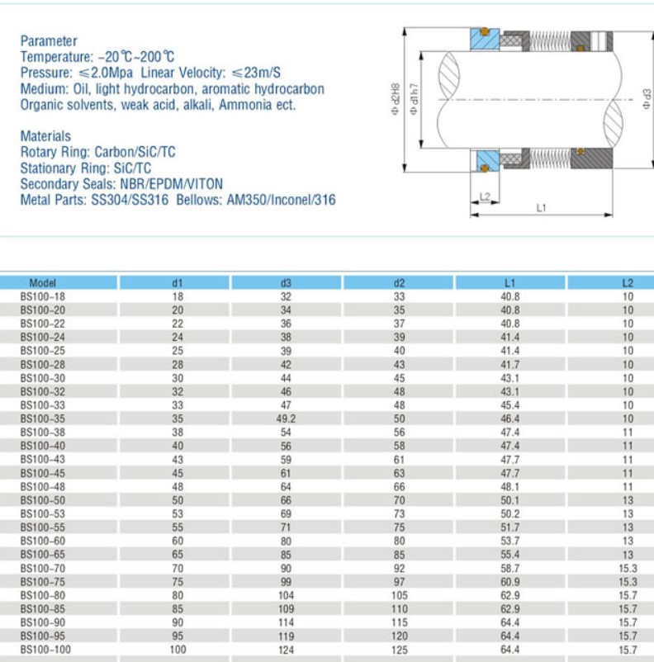This screenshot has height=662, width=654.
Task: Click the BS100-35 model cell
Action: point(41,418)
